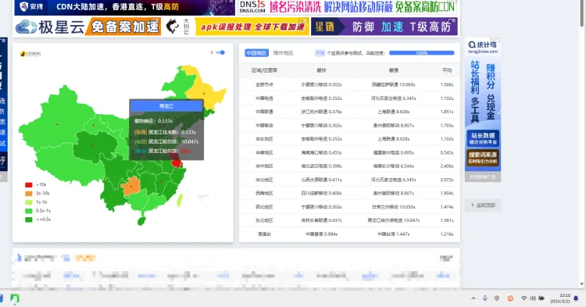The height and width of the screenshot is (307, 586).
Task: Click the scrollbar down arrow
Action: tap(582, 284)
